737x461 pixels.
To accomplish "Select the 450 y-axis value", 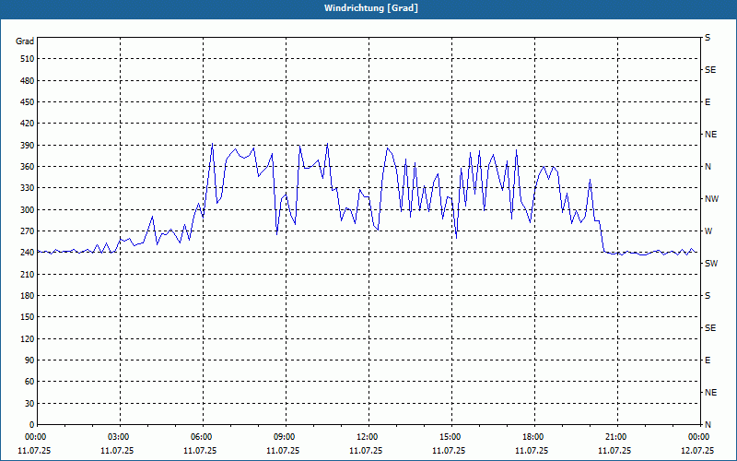I will coord(28,102).
